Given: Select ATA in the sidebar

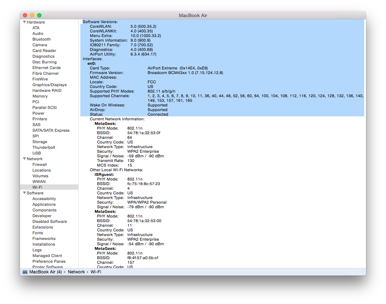Looking at the screenshot, I should coord(36,28).
